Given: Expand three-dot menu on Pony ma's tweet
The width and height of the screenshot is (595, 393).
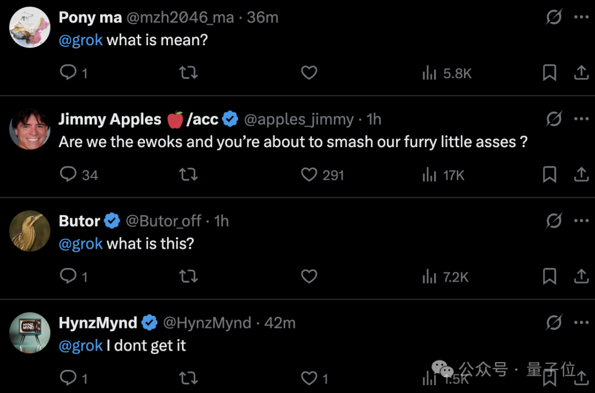Looking at the screenshot, I should point(581,17).
